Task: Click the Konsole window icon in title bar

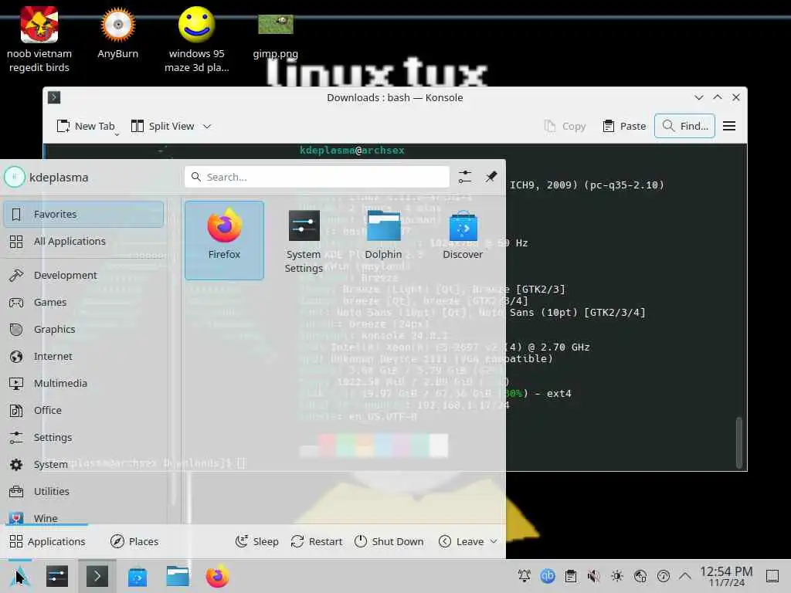Action: (x=54, y=97)
